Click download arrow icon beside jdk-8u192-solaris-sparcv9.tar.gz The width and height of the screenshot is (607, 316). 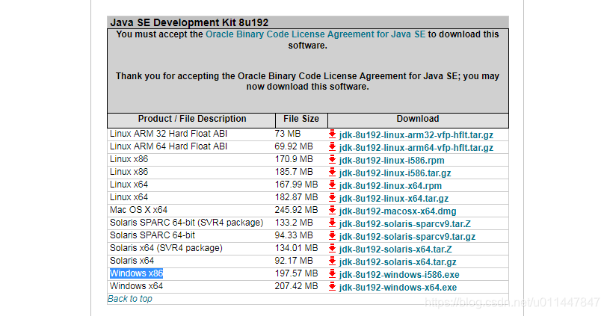pos(332,236)
